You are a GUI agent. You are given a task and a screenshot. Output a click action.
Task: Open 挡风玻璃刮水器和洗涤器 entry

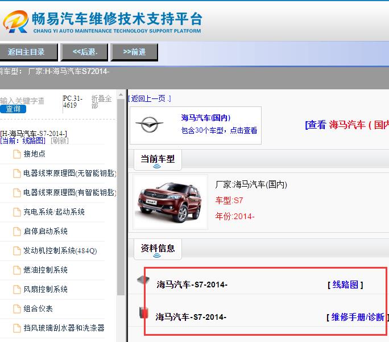pos(64,328)
